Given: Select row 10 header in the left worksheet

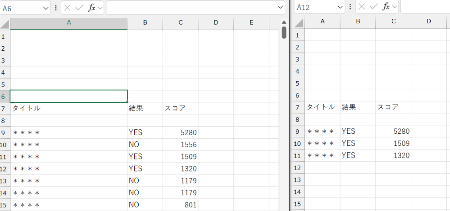Looking at the screenshot, I should coord(5,145).
